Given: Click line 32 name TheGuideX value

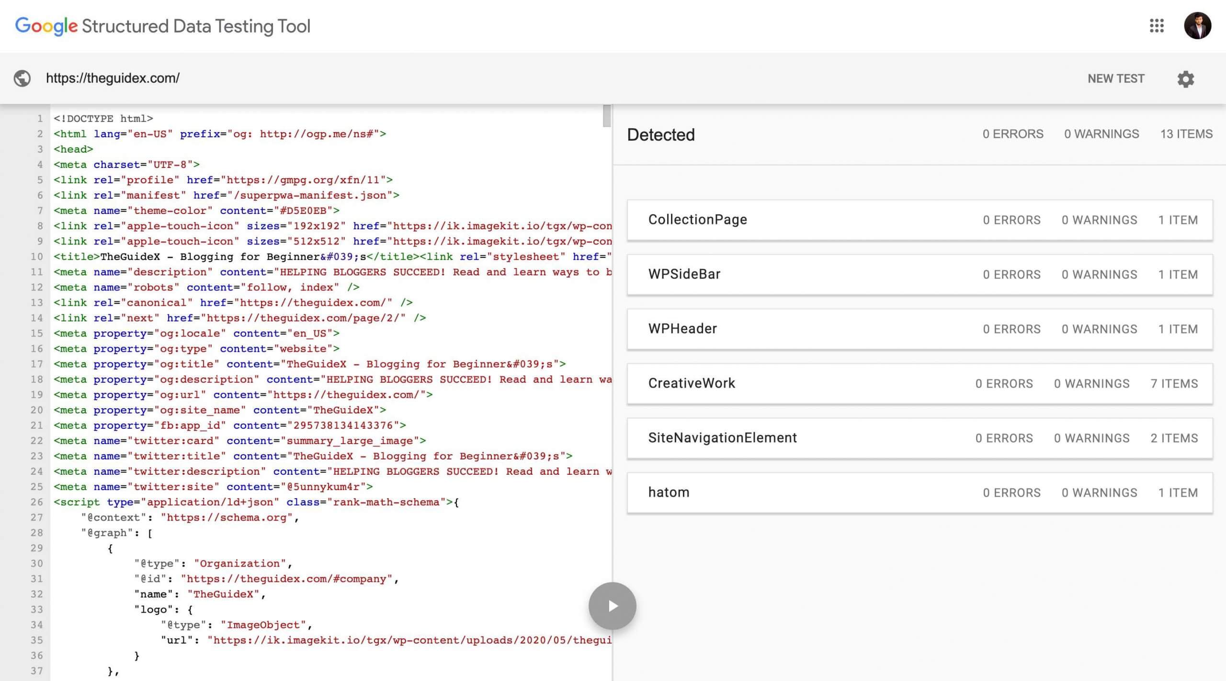Looking at the screenshot, I should 224,593.
